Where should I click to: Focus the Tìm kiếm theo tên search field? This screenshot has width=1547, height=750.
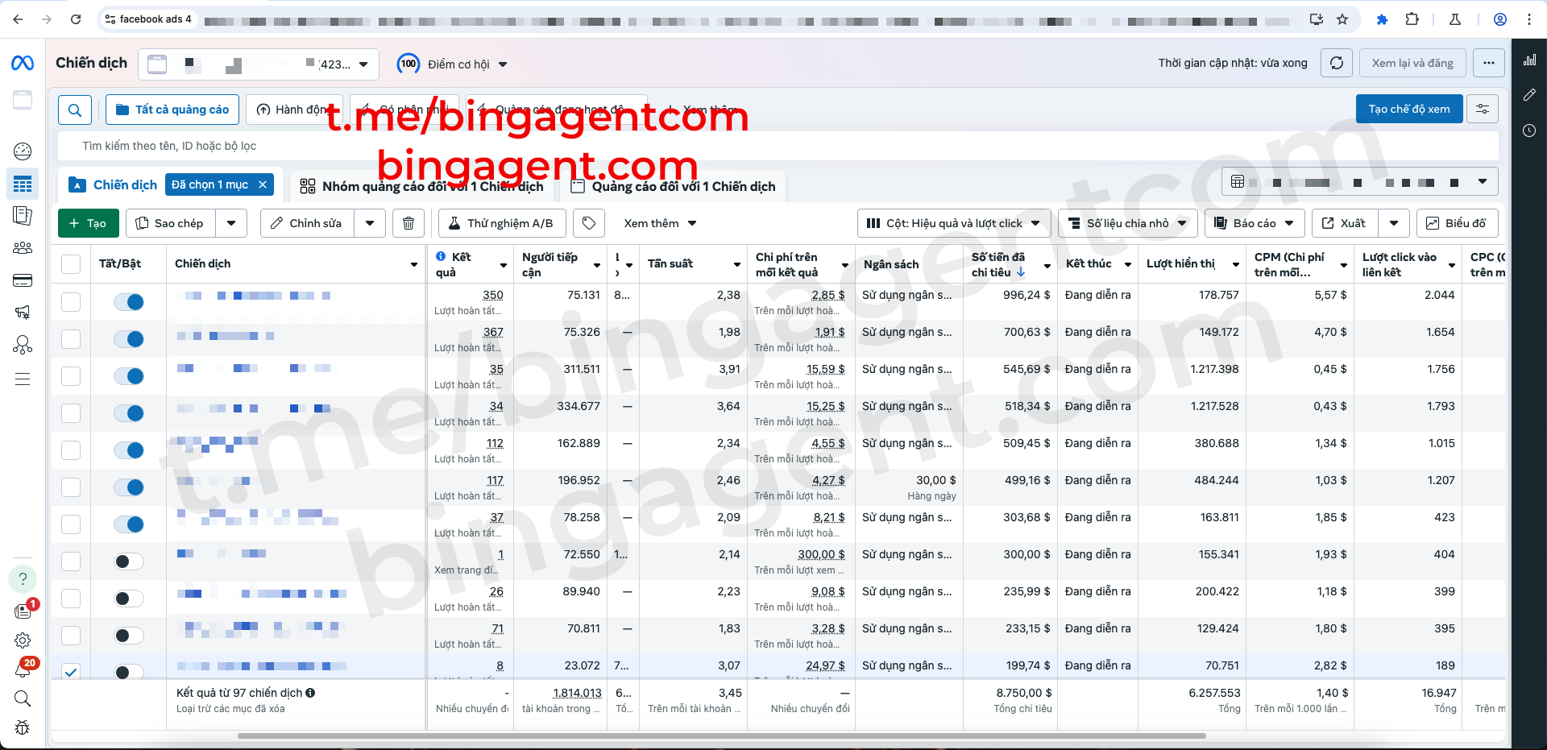point(778,146)
